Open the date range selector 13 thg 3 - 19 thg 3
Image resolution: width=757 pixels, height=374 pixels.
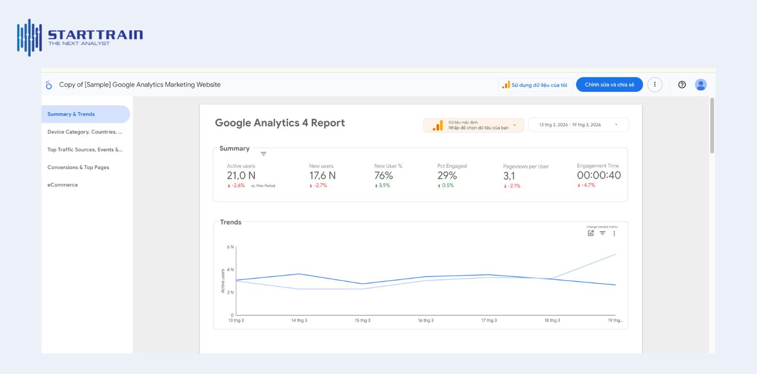coord(575,124)
